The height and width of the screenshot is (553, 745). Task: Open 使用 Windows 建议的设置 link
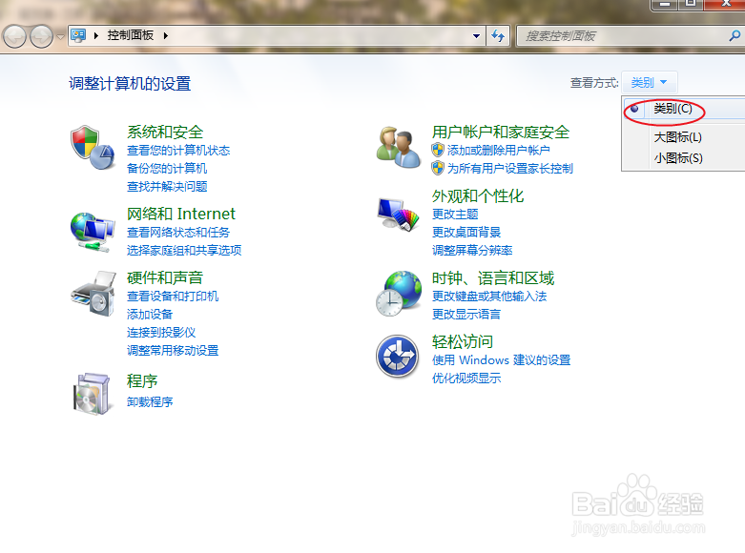tap(501, 360)
